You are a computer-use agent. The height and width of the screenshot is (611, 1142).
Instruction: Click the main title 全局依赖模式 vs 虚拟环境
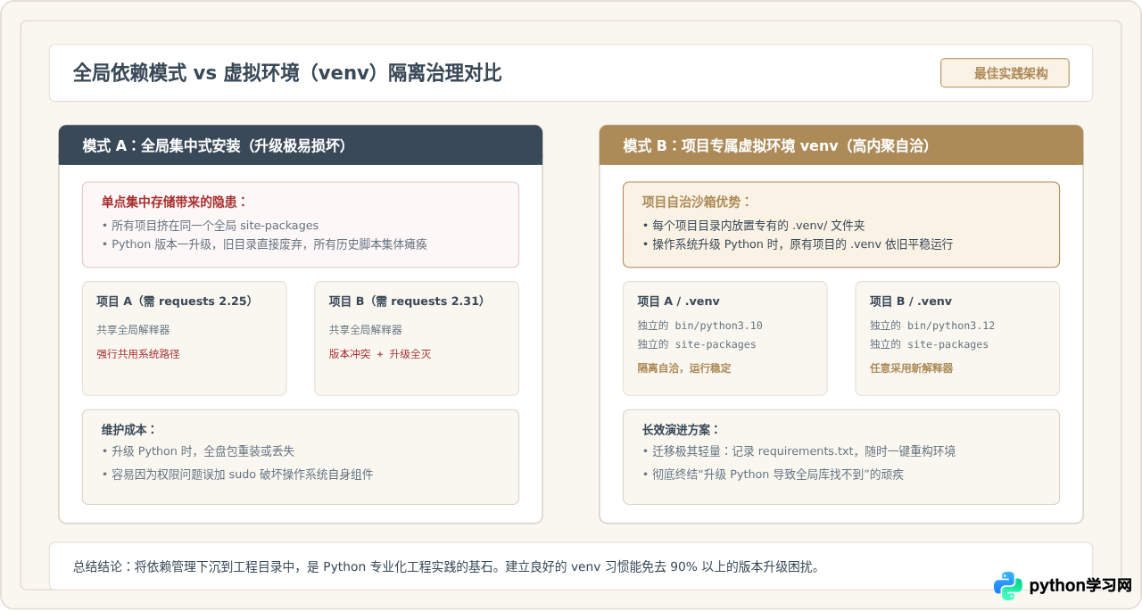[x=287, y=73]
